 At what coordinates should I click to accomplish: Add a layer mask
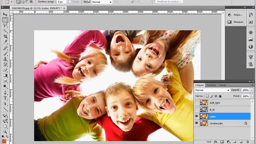[x=222, y=142]
